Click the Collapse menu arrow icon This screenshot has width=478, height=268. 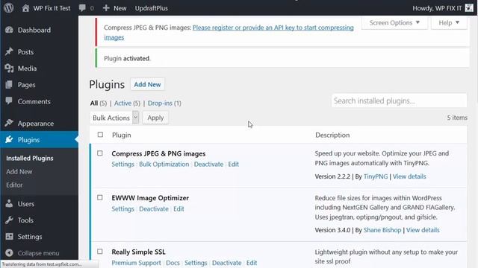tap(9, 252)
